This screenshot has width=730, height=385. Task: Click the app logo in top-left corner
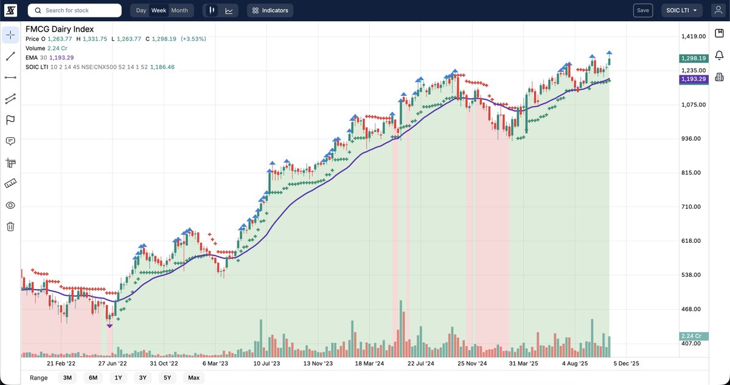coord(10,10)
